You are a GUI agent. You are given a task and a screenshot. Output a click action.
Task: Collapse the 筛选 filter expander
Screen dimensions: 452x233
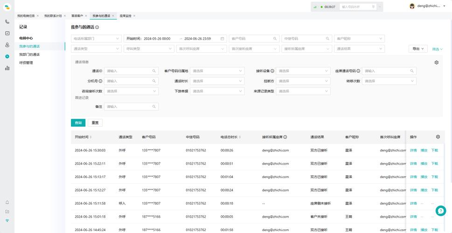pyautogui.click(x=437, y=49)
